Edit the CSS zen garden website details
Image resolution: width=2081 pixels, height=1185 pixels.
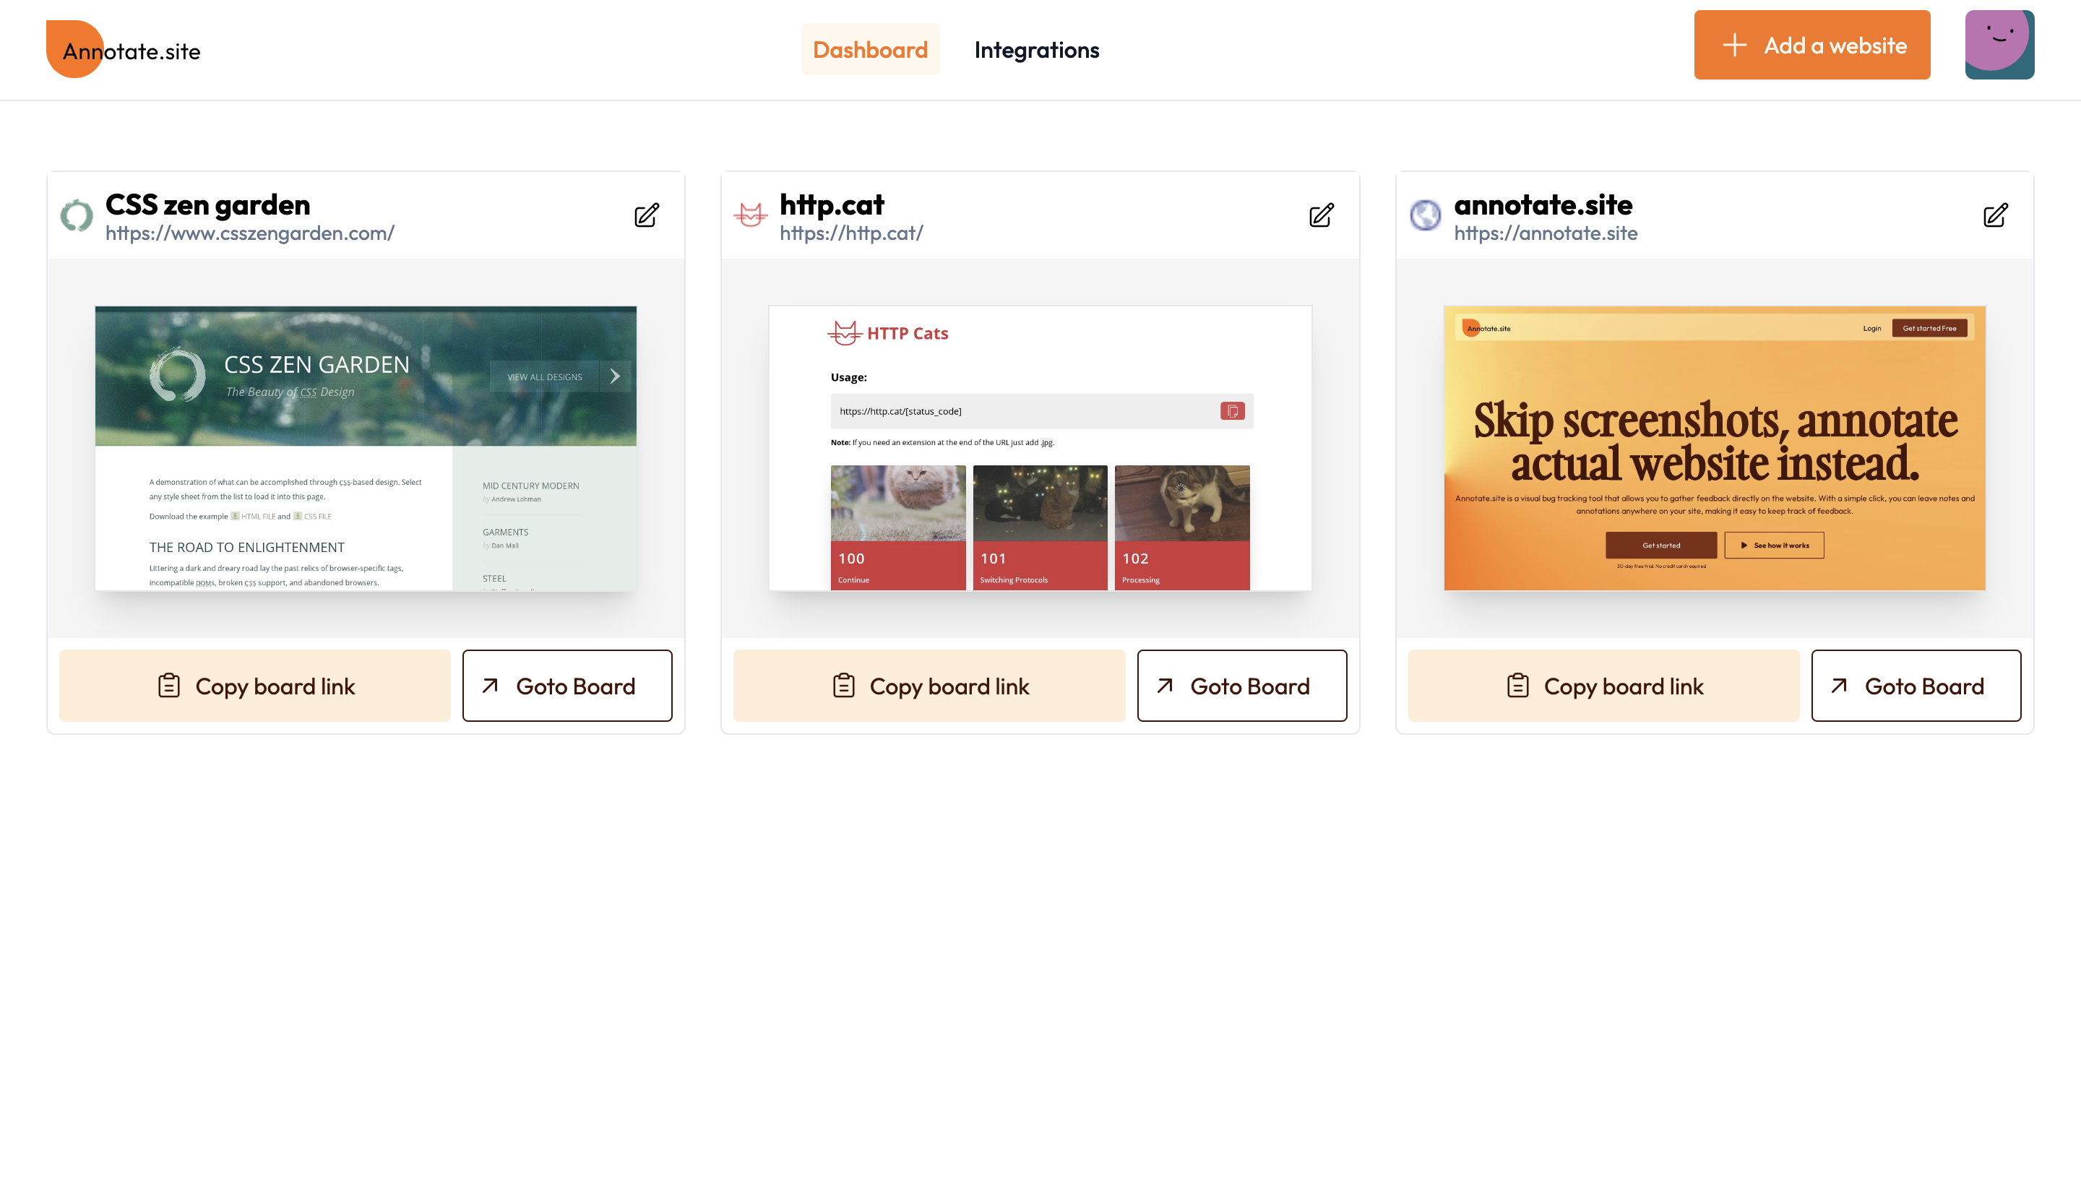click(x=645, y=215)
